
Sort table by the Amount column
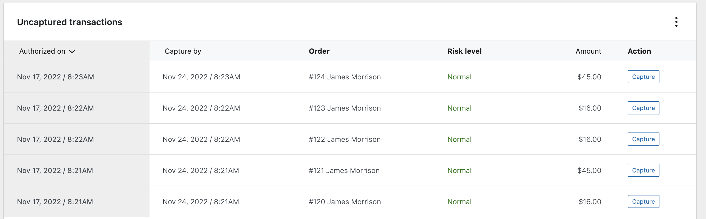point(588,51)
